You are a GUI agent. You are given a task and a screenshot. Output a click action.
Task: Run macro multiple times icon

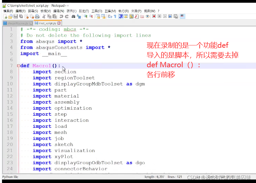pyautogui.click(x=170, y=16)
